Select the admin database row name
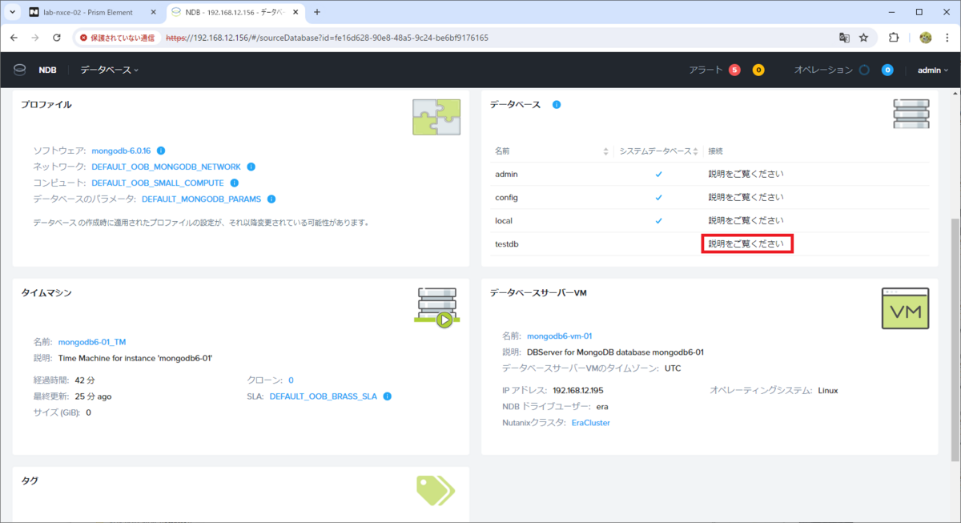This screenshot has height=523, width=961. tap(507, 174)
